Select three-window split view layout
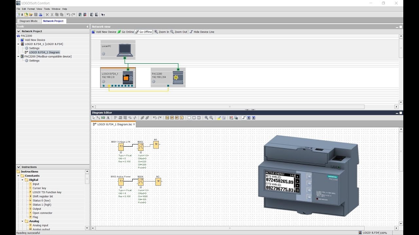Viewport: 419px width, 235px height. [199, 117]
